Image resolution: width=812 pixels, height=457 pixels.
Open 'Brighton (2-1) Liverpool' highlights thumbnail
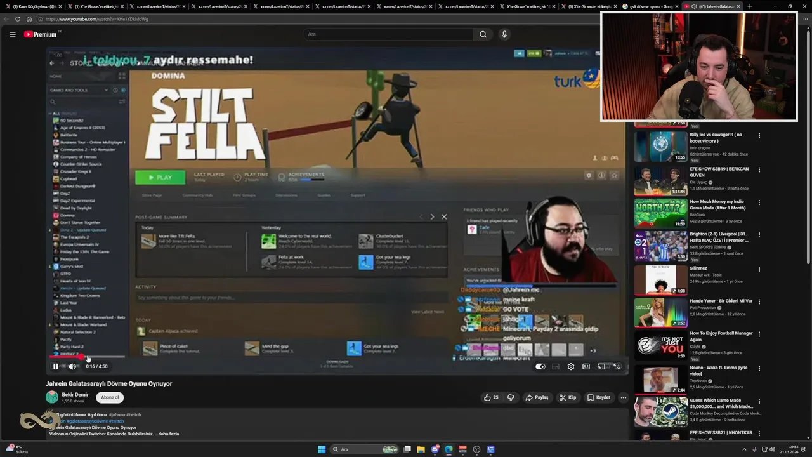point(660,246)
